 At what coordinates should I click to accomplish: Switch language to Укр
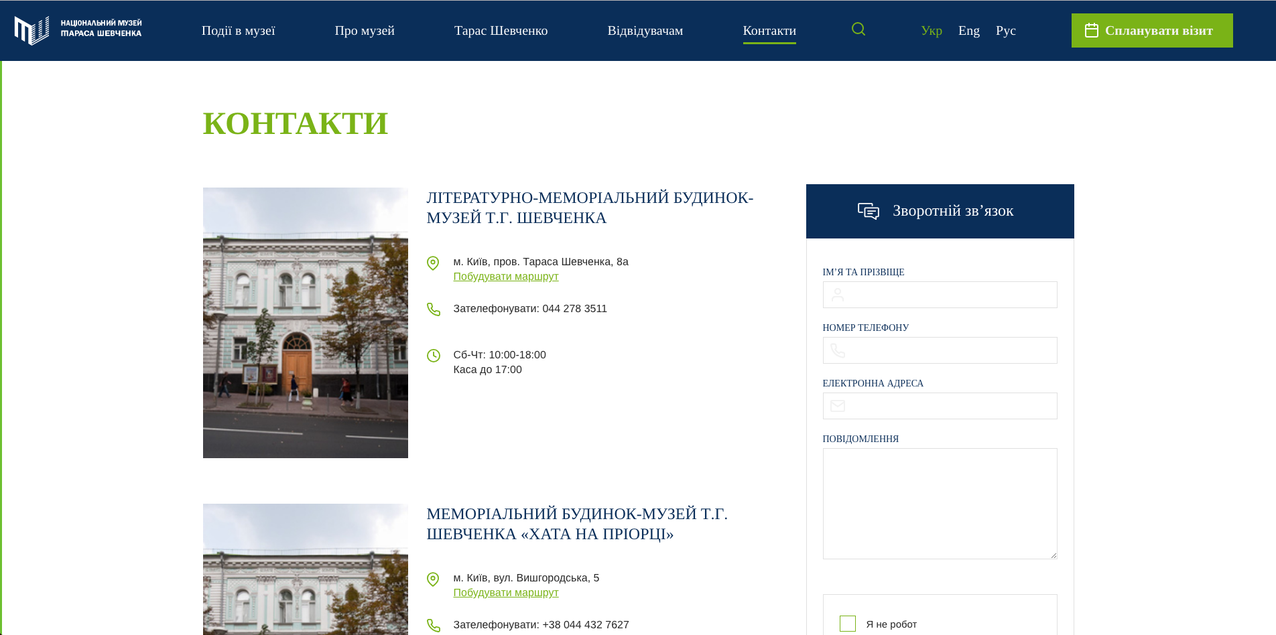[932, 30]
